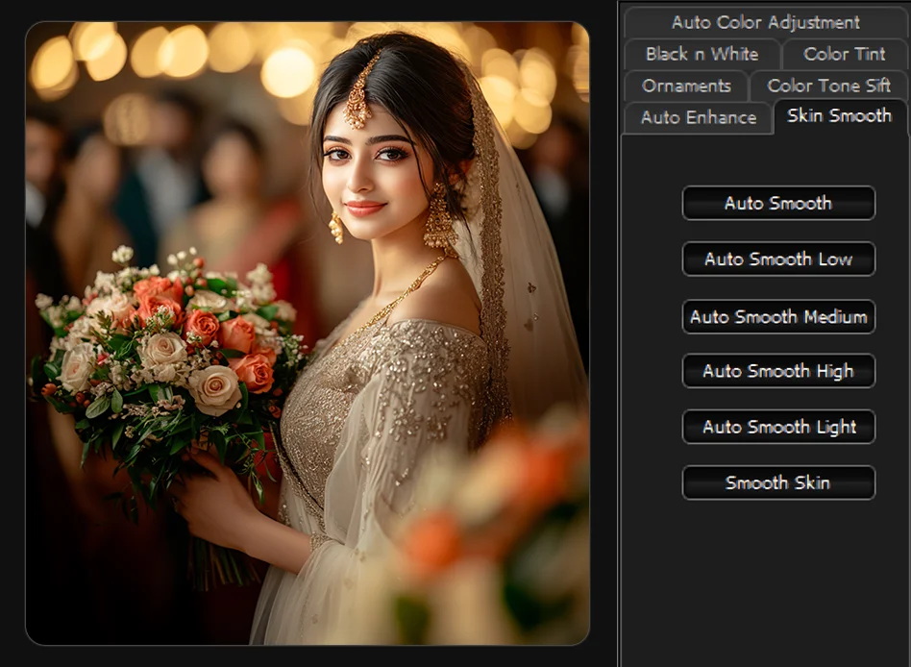Click the blurred foreground flowers in the preview
911x667 pixels.
480,538
